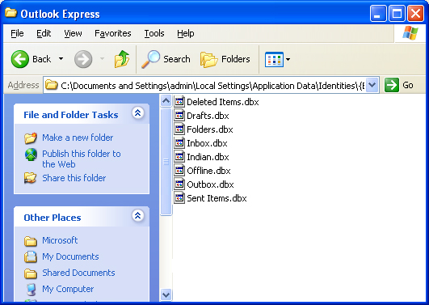Viewport: 429px width, 305px height.
Task: Click the Folders.dbx file name
Action: click(210, 129)
